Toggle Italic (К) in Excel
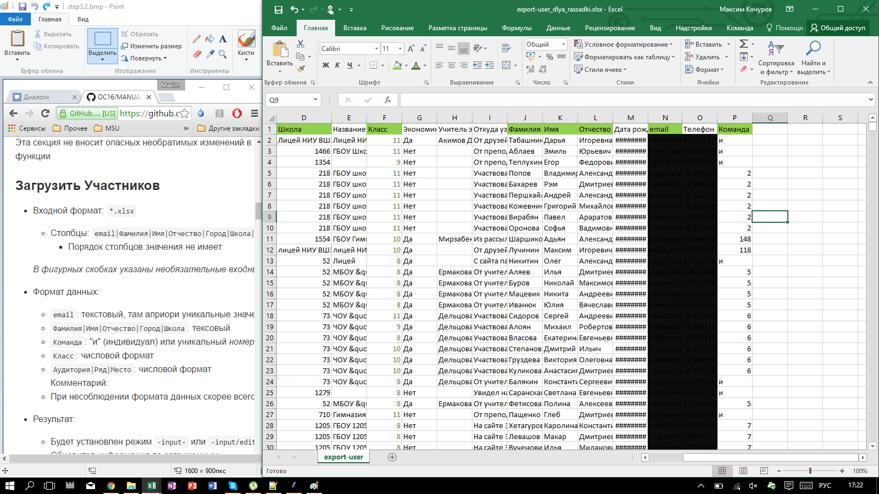Screen dimensions: 879x494 tap(337, 65)
